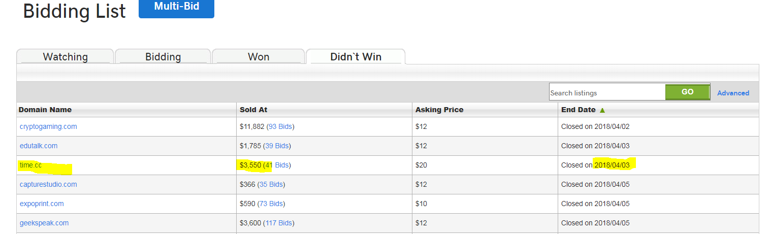Open the highlighted time.cc domain link
Image resolution: width=770 pixels, height=234 pixels.
(x=30, y=165)
